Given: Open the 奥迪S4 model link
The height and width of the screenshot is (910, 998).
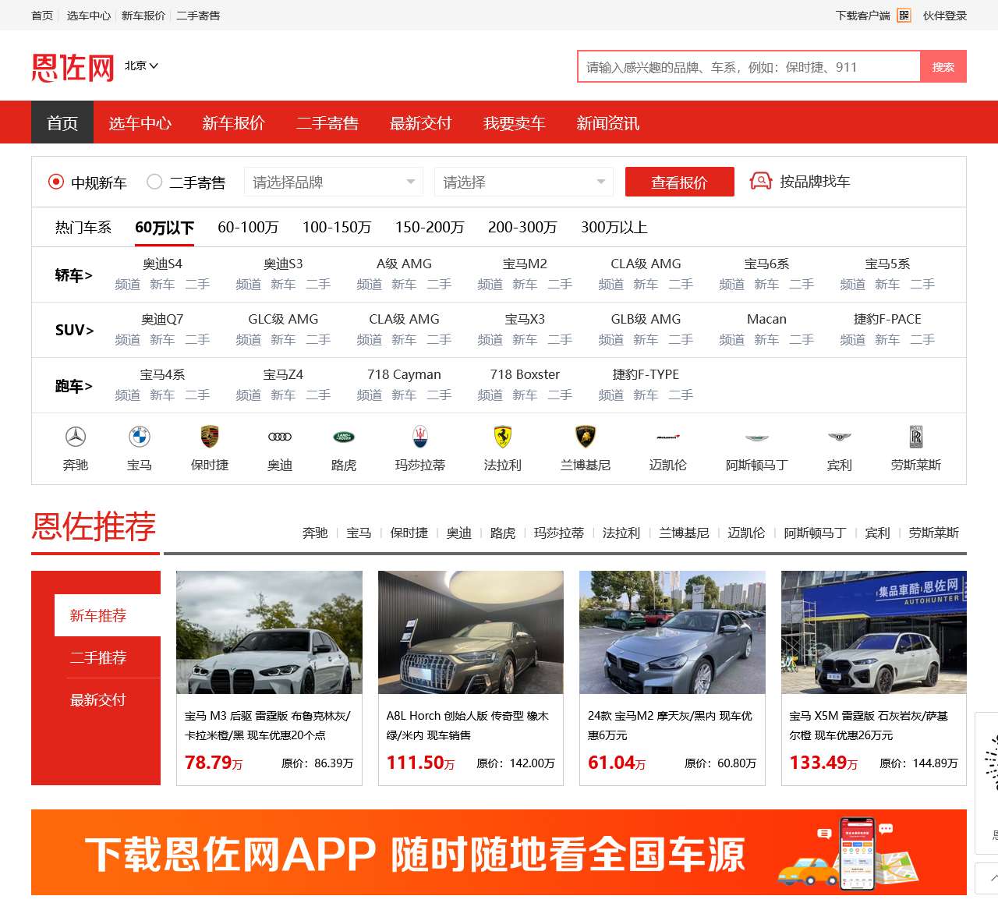Looking at the screenshot, I should point(162,264).
